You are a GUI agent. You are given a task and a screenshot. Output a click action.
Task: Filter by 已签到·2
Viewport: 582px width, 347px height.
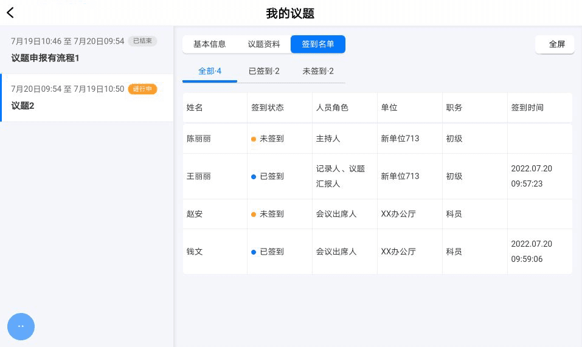coord(264,71)
